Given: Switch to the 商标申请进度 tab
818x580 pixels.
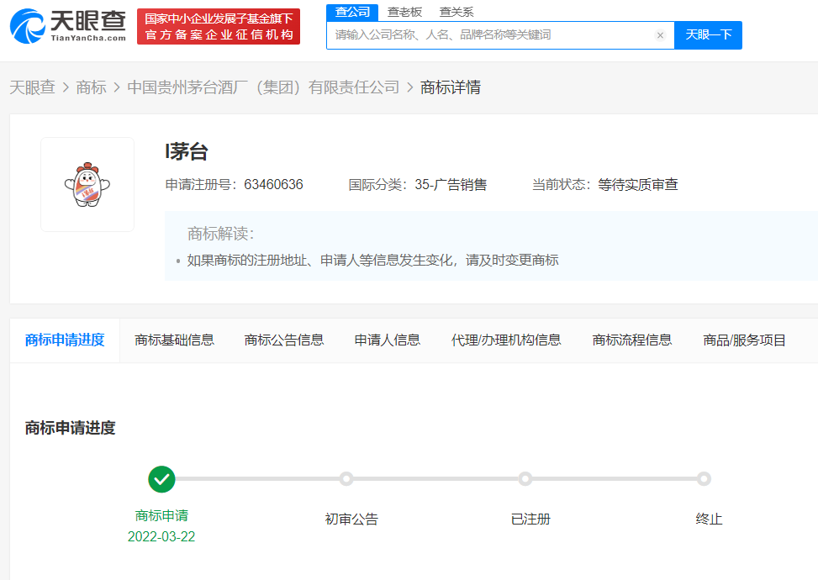Looking at the screenshot, I should pyautogui.click(x=65, y=340).
